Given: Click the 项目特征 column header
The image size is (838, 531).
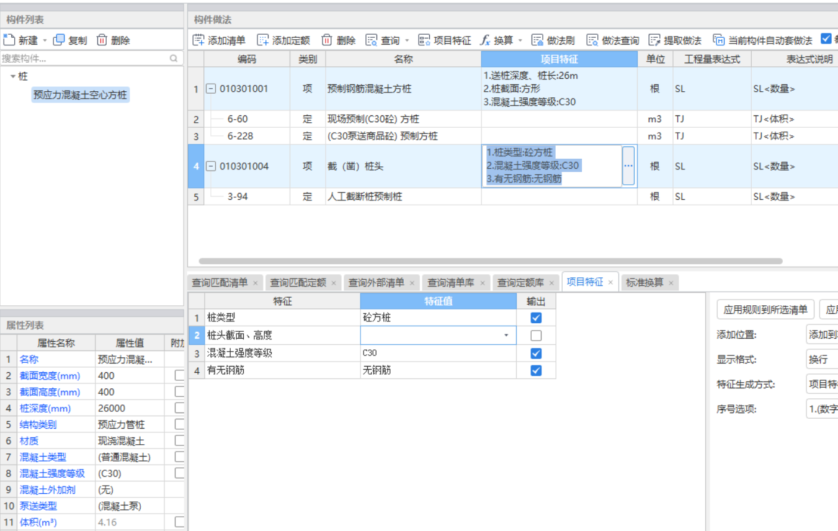Looking at the screenshot, I should (x=559, y=60).
